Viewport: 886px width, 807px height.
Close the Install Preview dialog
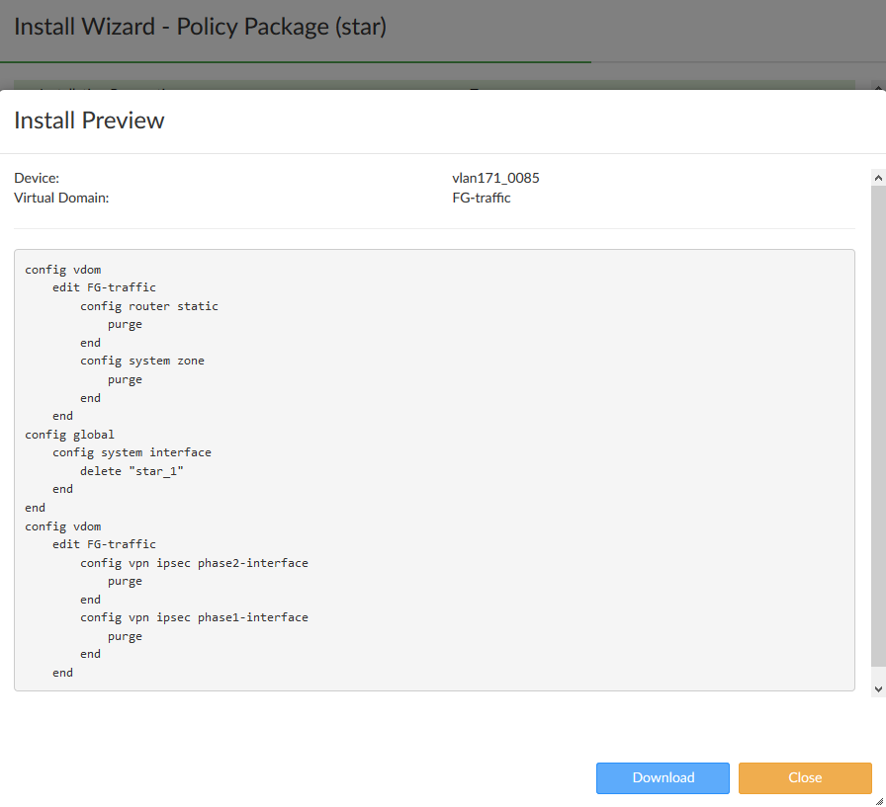[805, 777]
